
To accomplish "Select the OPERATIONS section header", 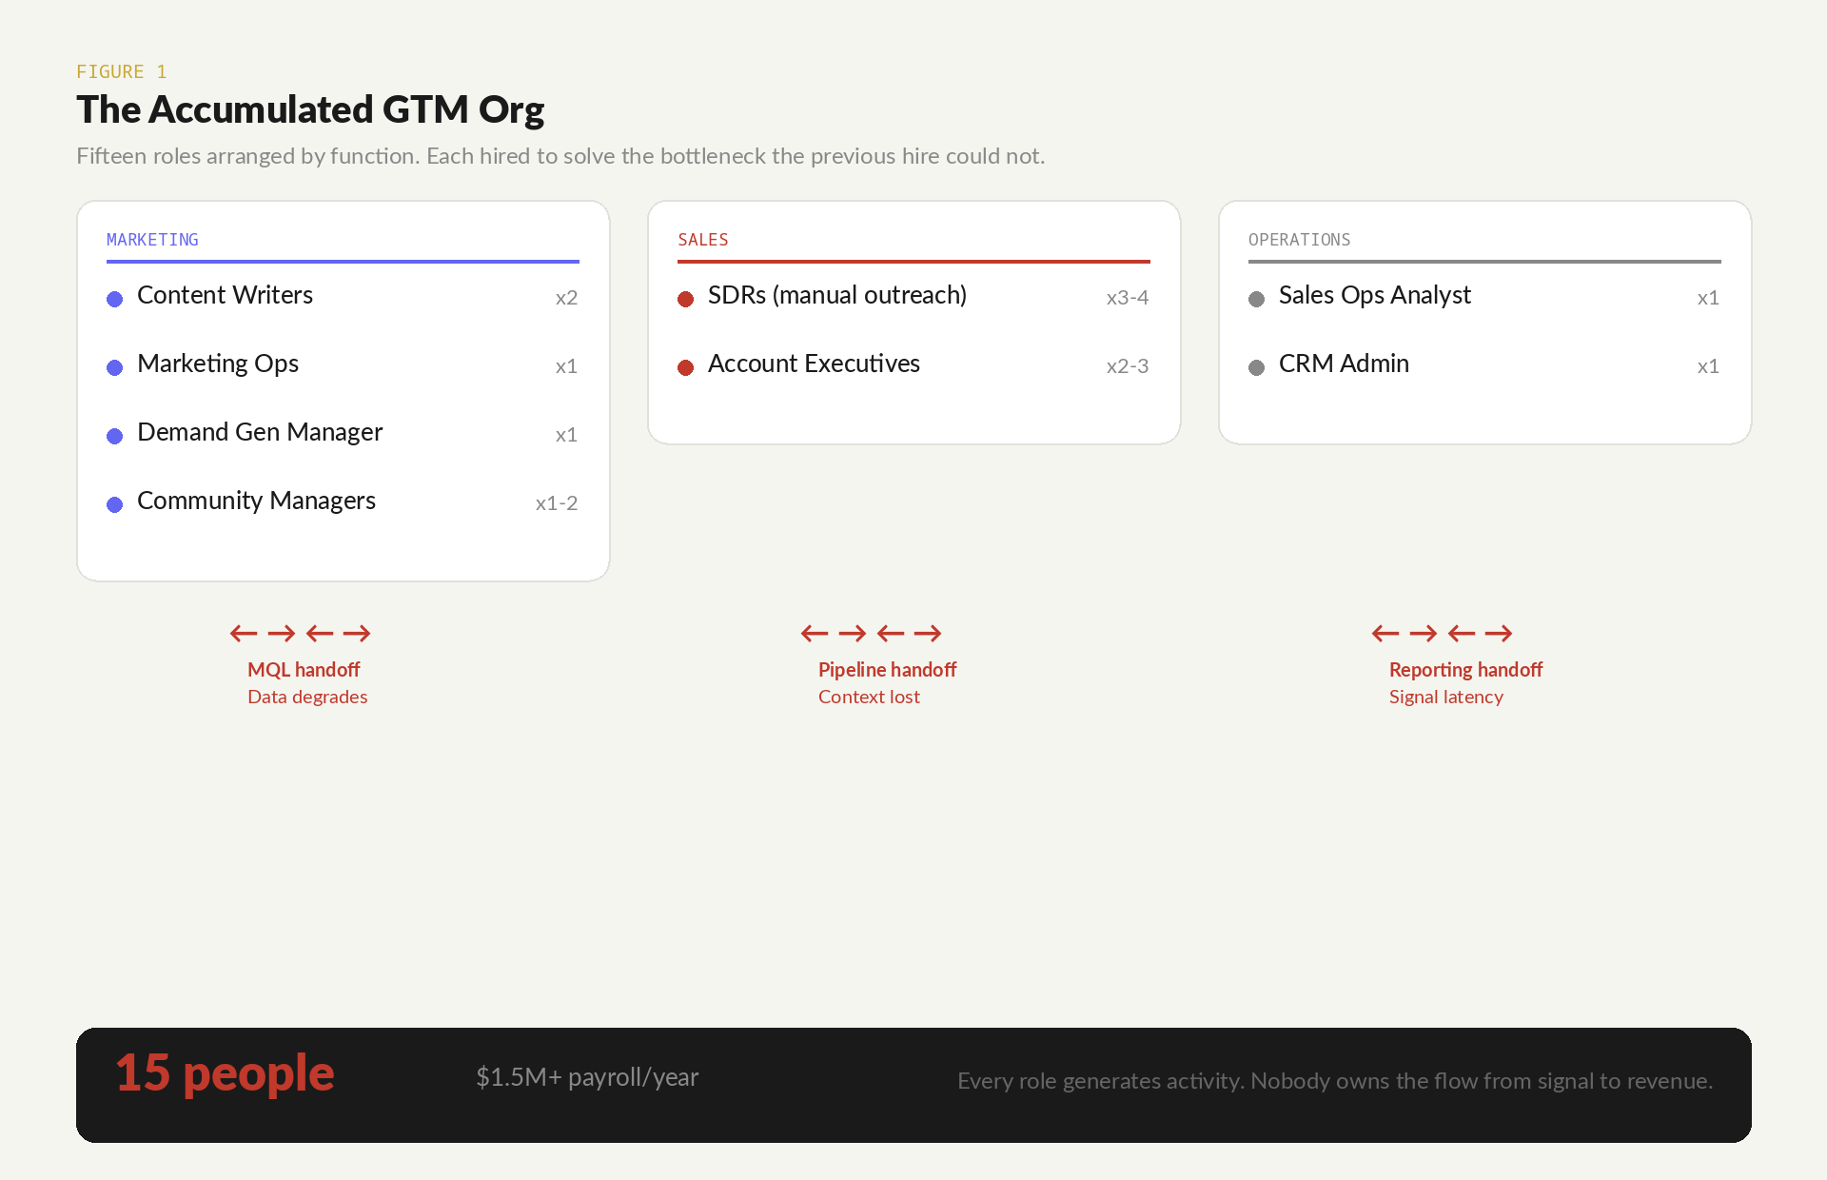I will pyautogui.click(x=1299, y=240).
